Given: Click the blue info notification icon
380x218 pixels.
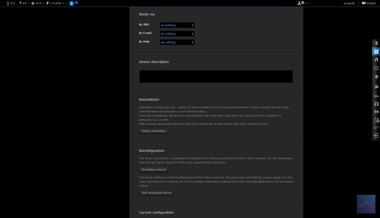Looking at the screenshot, I should click(72, 3).
